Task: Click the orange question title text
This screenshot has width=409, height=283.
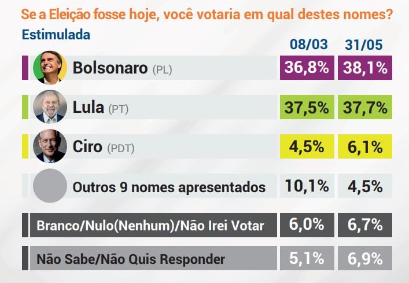Action: tap(207, 14)
